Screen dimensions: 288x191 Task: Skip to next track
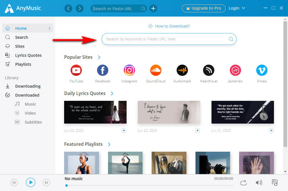click(x=46, y=183)
